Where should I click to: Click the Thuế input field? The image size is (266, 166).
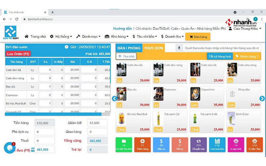click(45, 141)
